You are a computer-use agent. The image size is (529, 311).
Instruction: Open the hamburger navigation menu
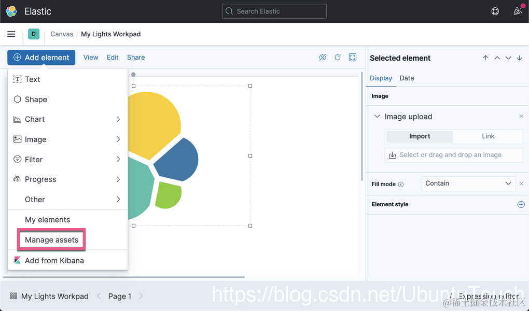click(11, 34)
